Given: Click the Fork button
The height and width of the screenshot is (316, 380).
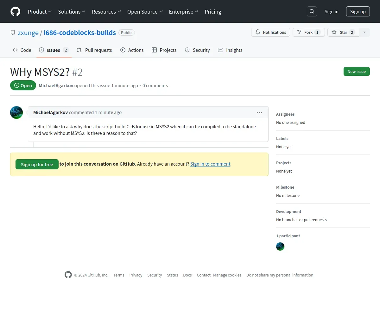Looking at the screenshot, I should (x=309, y=32).
